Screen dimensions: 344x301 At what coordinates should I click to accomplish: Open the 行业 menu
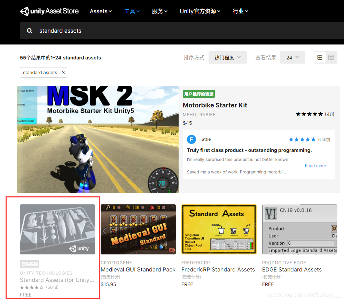[241, 11]
